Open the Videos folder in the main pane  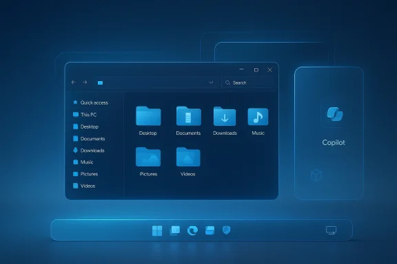coord(188,157)
